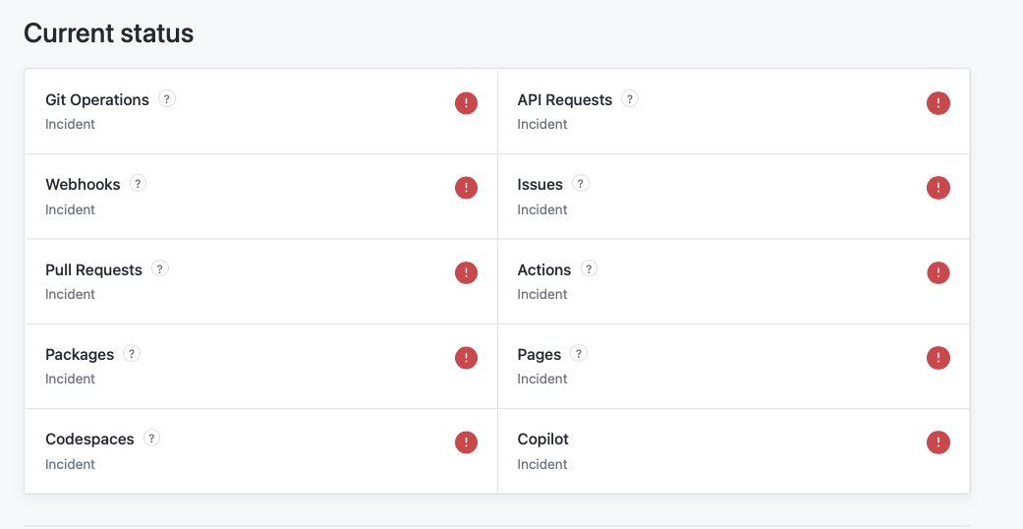Viewport: 1023px width, 529px height.
Task: Click the help icon beside Actions
Action: pyautogui.click(x=589, y=268)
